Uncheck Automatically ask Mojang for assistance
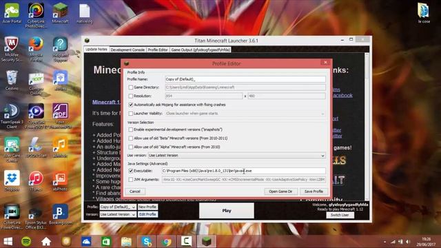Screen dimensions: 441x248 tap(130, 105)
